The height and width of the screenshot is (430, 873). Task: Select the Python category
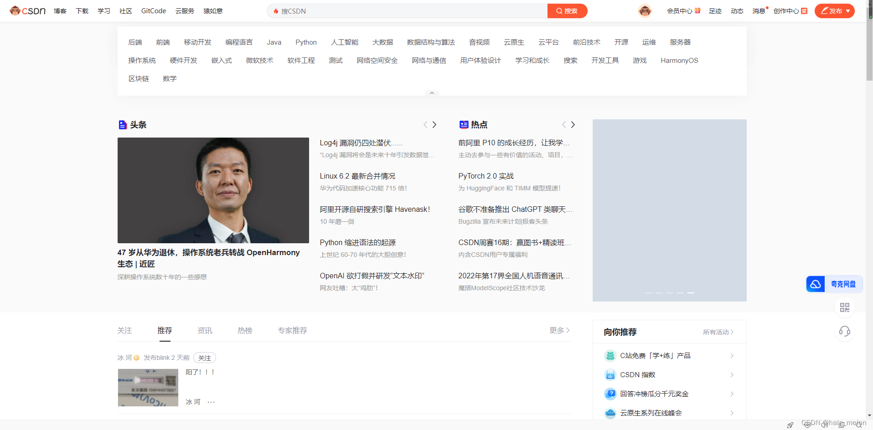(306, 42)
